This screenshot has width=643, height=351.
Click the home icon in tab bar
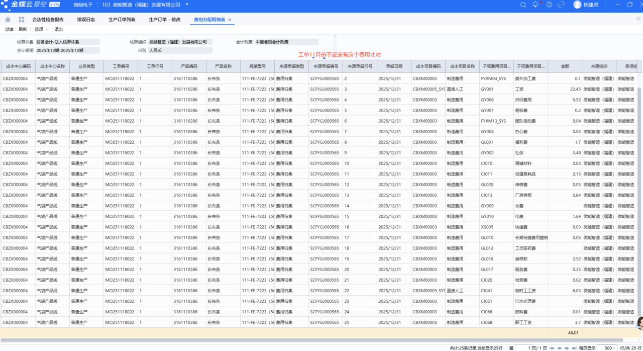pyautogui.click(x=8, y=20)
